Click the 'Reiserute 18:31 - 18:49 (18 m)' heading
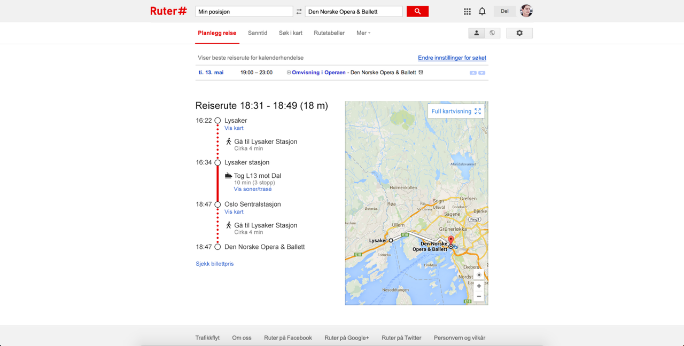The height and width of the screenshot is (346, 684). [262, 106]
